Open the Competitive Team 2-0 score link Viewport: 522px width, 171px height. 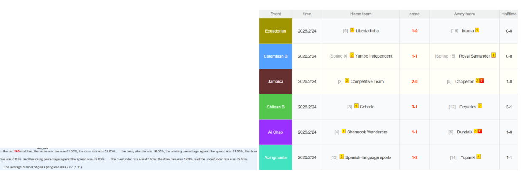point(414,82)
